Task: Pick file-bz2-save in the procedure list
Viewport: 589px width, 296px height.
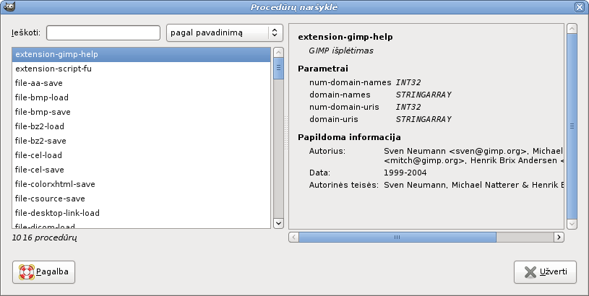Action: (142, 141)
